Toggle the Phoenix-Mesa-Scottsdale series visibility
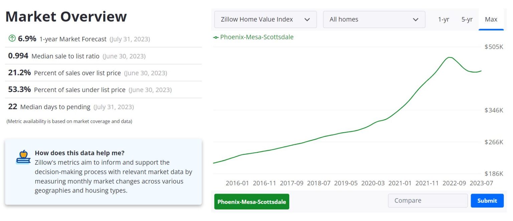 point(255,37)
